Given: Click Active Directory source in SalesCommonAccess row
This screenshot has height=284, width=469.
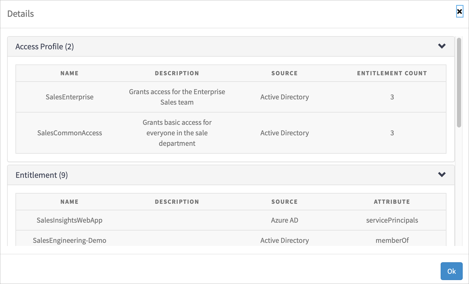Looking at the screenshot, I should [x=284, y=133].
